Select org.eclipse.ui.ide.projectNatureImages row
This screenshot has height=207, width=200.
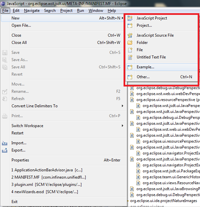click(163, 201)
